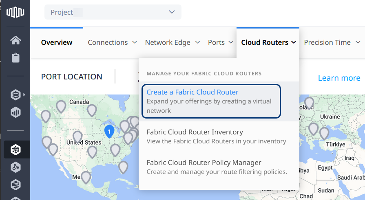
Task: Open the clipboard orders sidebar icon
Action: (15, 58)
